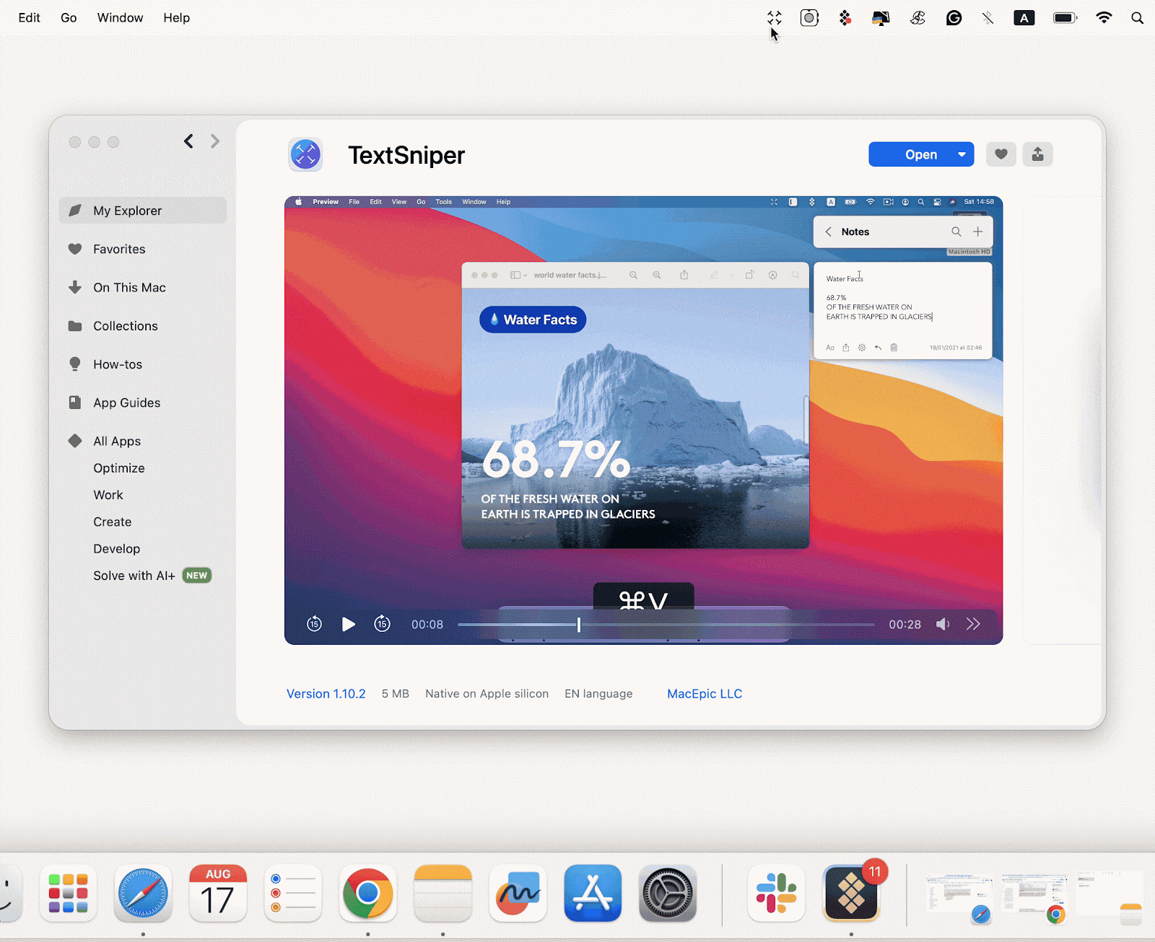This screenshot has width=1155, height=942.
Task: Expand video options with the double chevron
Action: pos(973,624)
